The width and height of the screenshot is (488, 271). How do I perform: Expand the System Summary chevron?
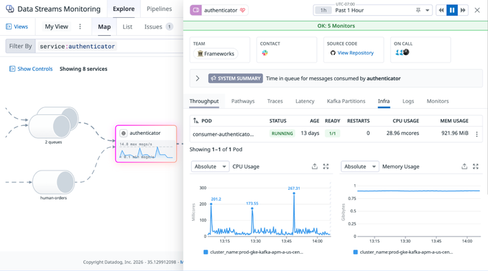[197, 78]
